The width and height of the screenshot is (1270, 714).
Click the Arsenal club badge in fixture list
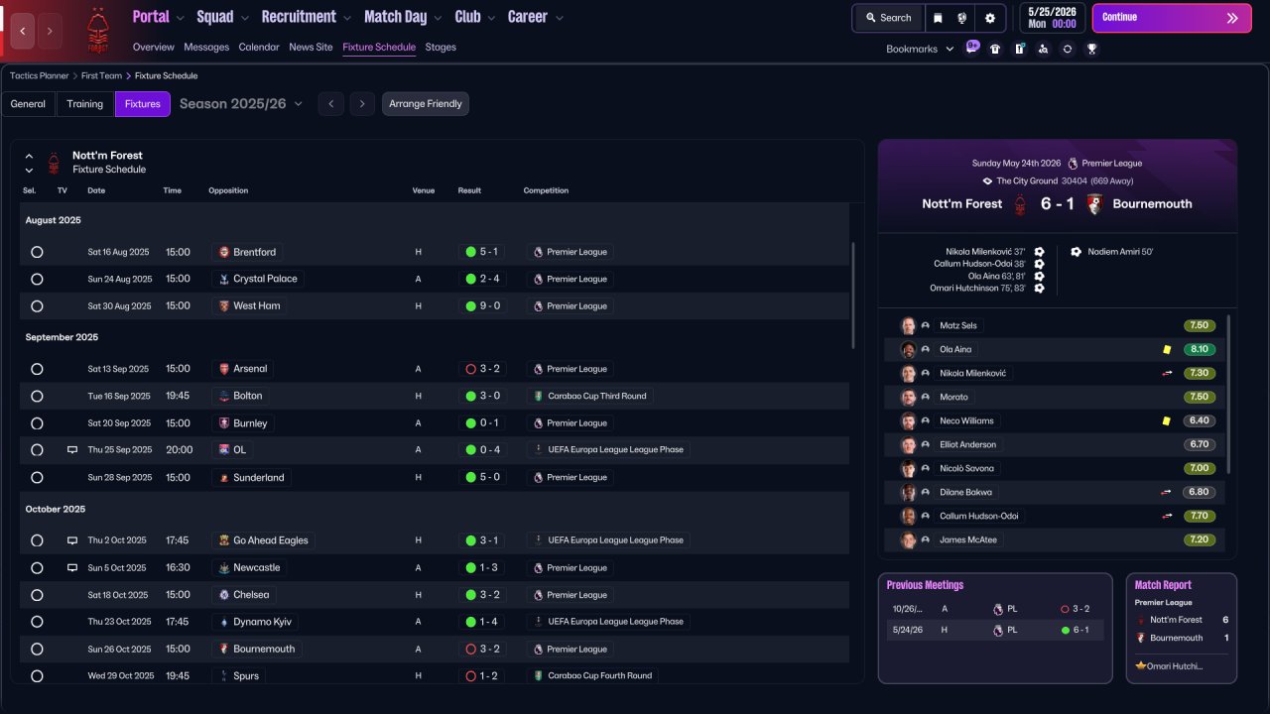[x=224, y=369]
